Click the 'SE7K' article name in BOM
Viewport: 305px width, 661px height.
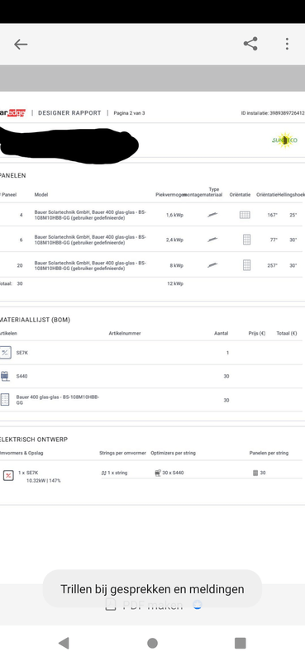coord(22,353)
